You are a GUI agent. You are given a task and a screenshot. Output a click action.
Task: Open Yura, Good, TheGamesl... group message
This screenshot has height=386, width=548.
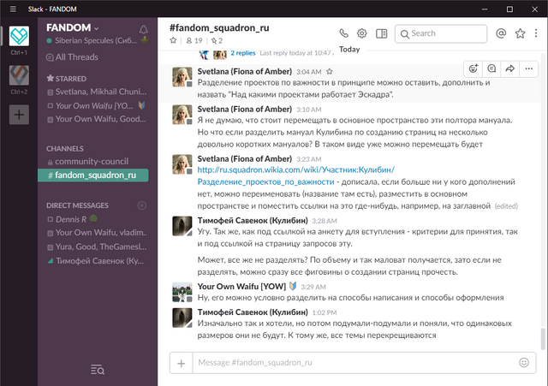pyautogui.click(x=97, y=247)
